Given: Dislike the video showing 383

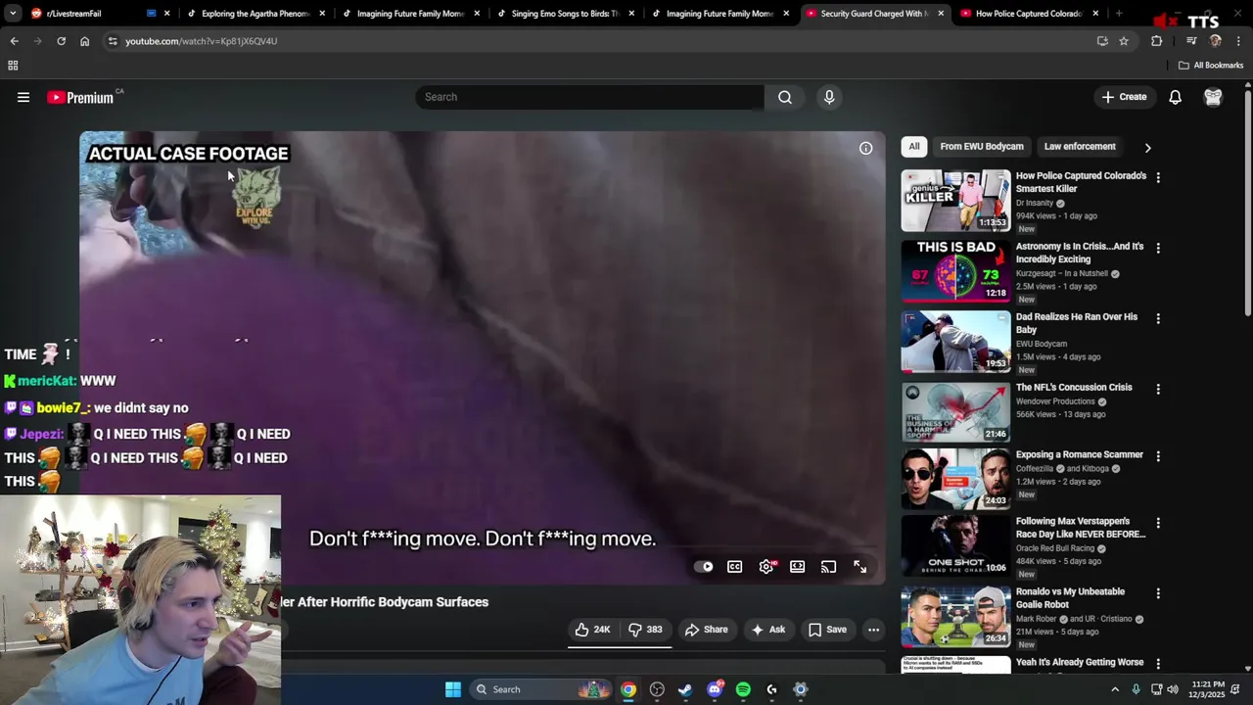Looking at the screenshot, I should (645, 630).
